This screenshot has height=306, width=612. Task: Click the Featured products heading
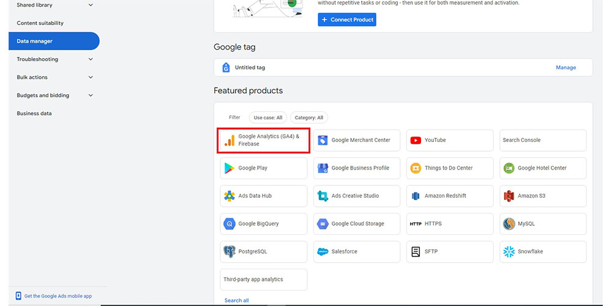pyautogui.click(x=248, y=91)
